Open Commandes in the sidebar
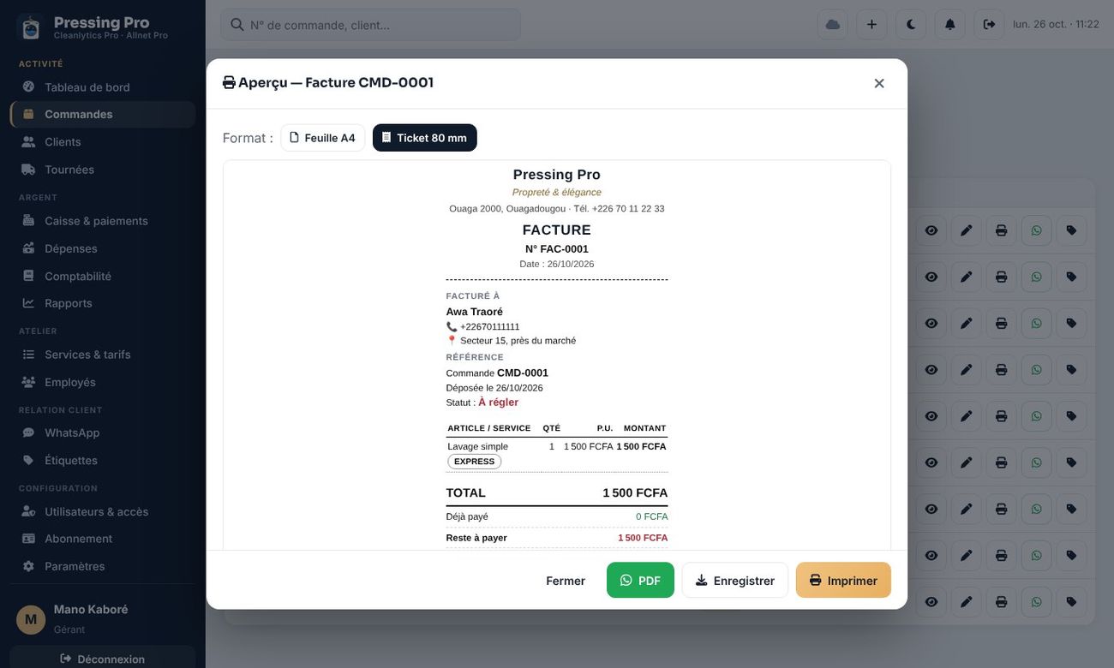Image resolution: width=1114 pixels, height=668 pixels. pyautogui.click(x=103, y=114)
